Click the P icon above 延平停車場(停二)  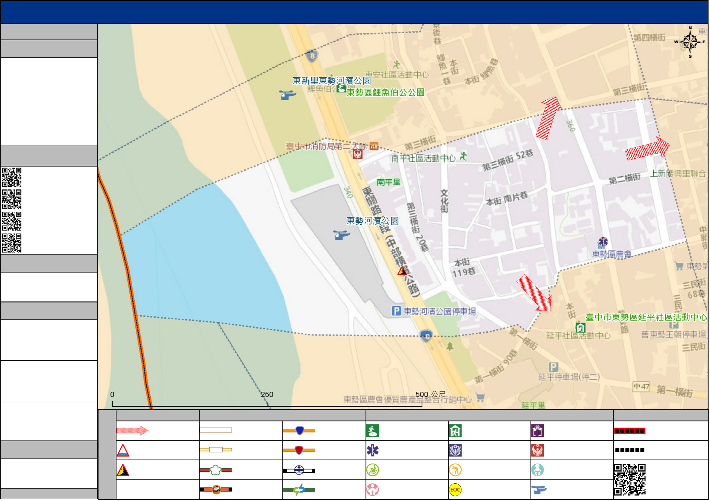554,367
